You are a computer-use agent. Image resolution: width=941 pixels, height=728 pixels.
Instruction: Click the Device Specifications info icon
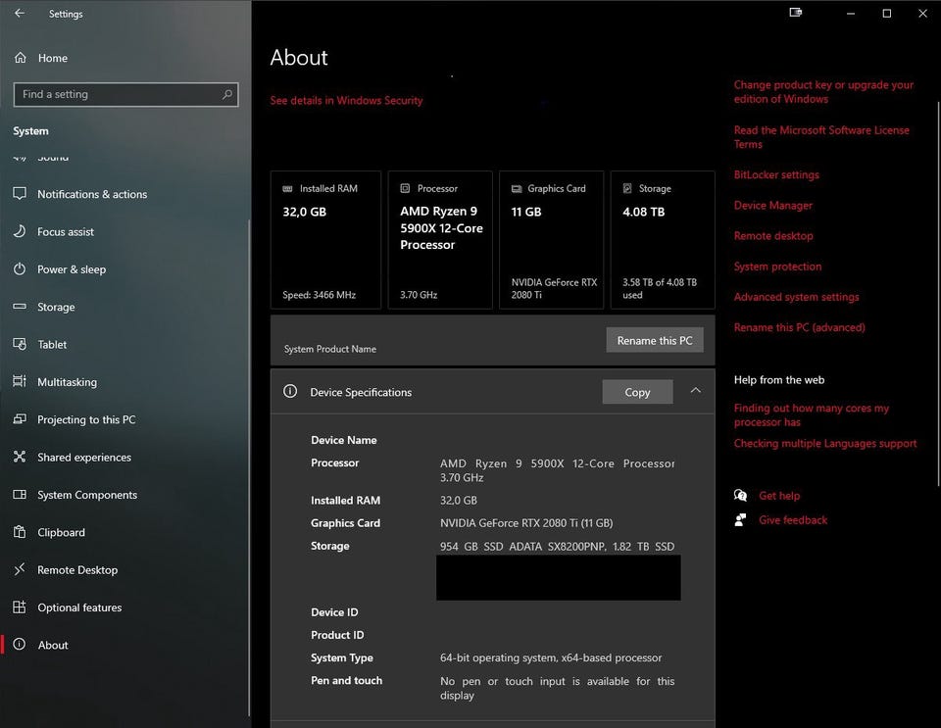(x=290, y=392)
